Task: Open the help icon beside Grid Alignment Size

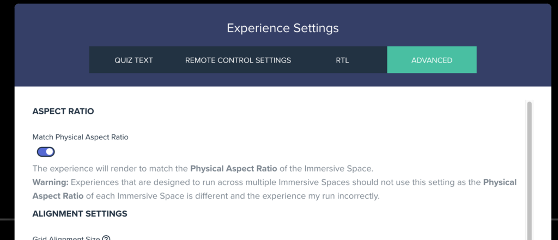Action: tap(106, 238)
